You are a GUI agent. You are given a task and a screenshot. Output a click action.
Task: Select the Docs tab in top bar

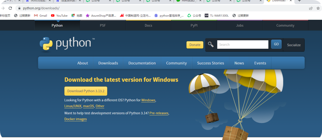[148, 25]
